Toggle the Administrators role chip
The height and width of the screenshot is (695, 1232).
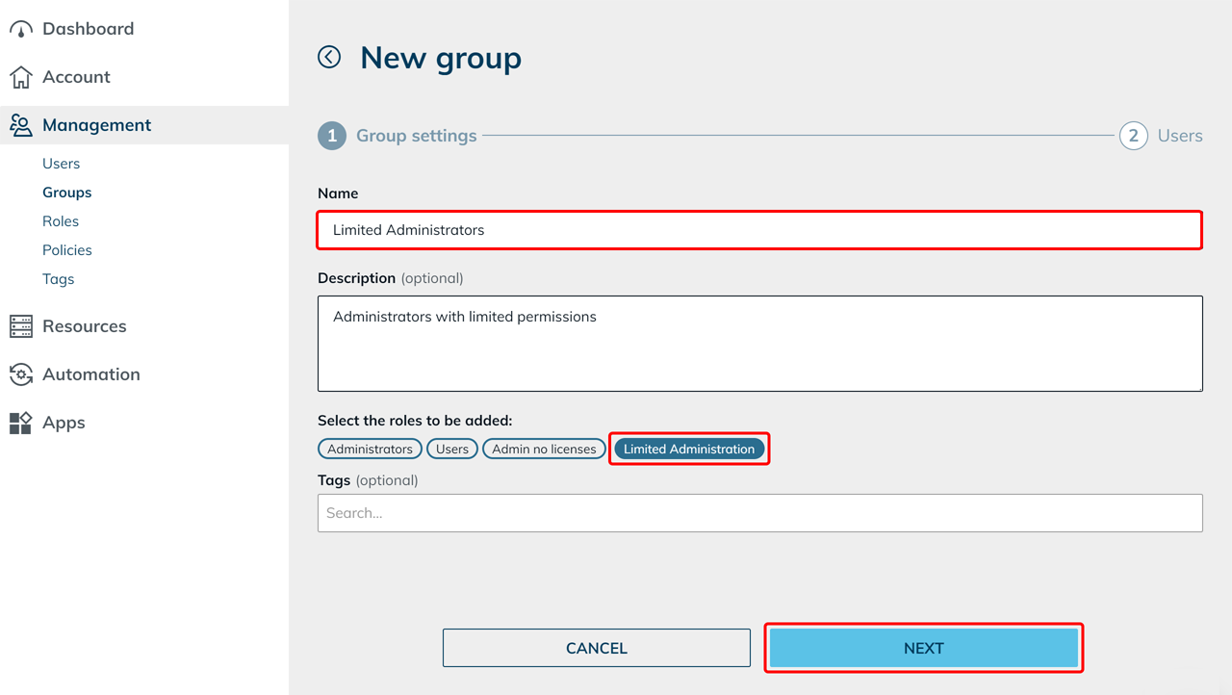(x=370, y=449)
